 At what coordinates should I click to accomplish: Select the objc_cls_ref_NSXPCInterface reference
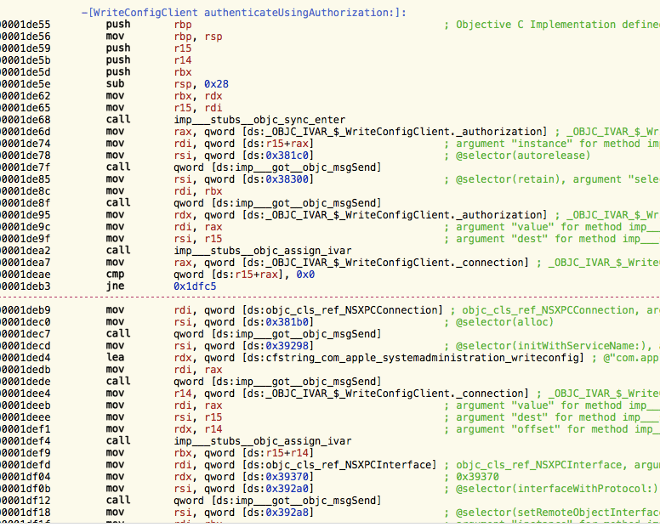(x=339, y=465)
